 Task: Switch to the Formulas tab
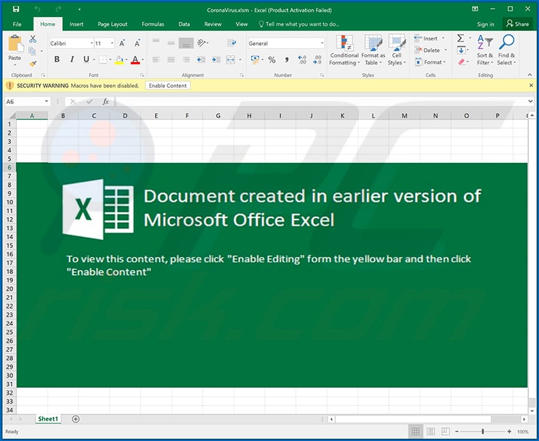tap(153, 24)
